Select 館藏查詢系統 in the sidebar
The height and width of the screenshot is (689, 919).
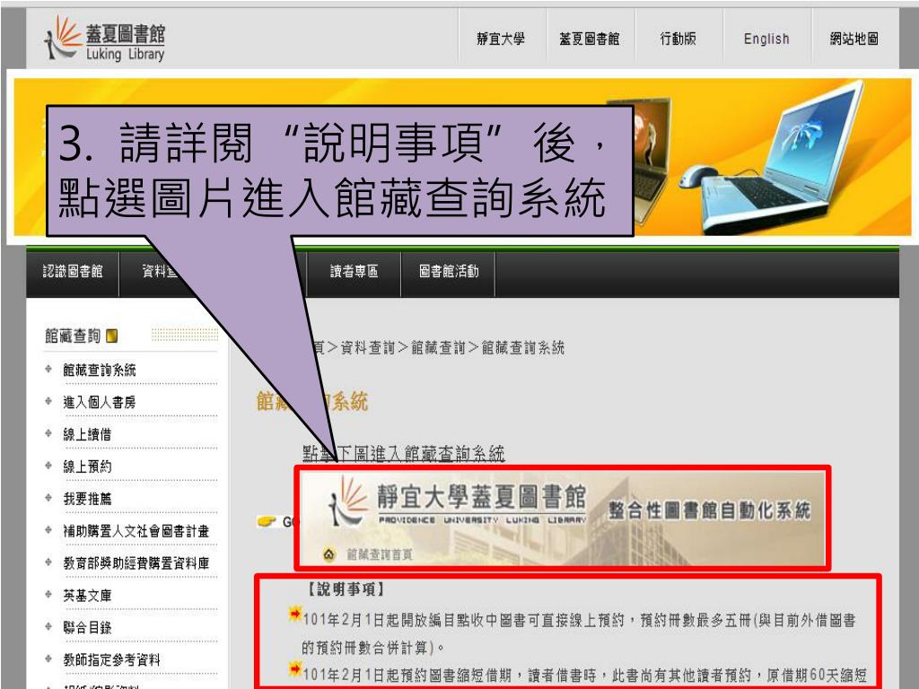tap(100, 371)
